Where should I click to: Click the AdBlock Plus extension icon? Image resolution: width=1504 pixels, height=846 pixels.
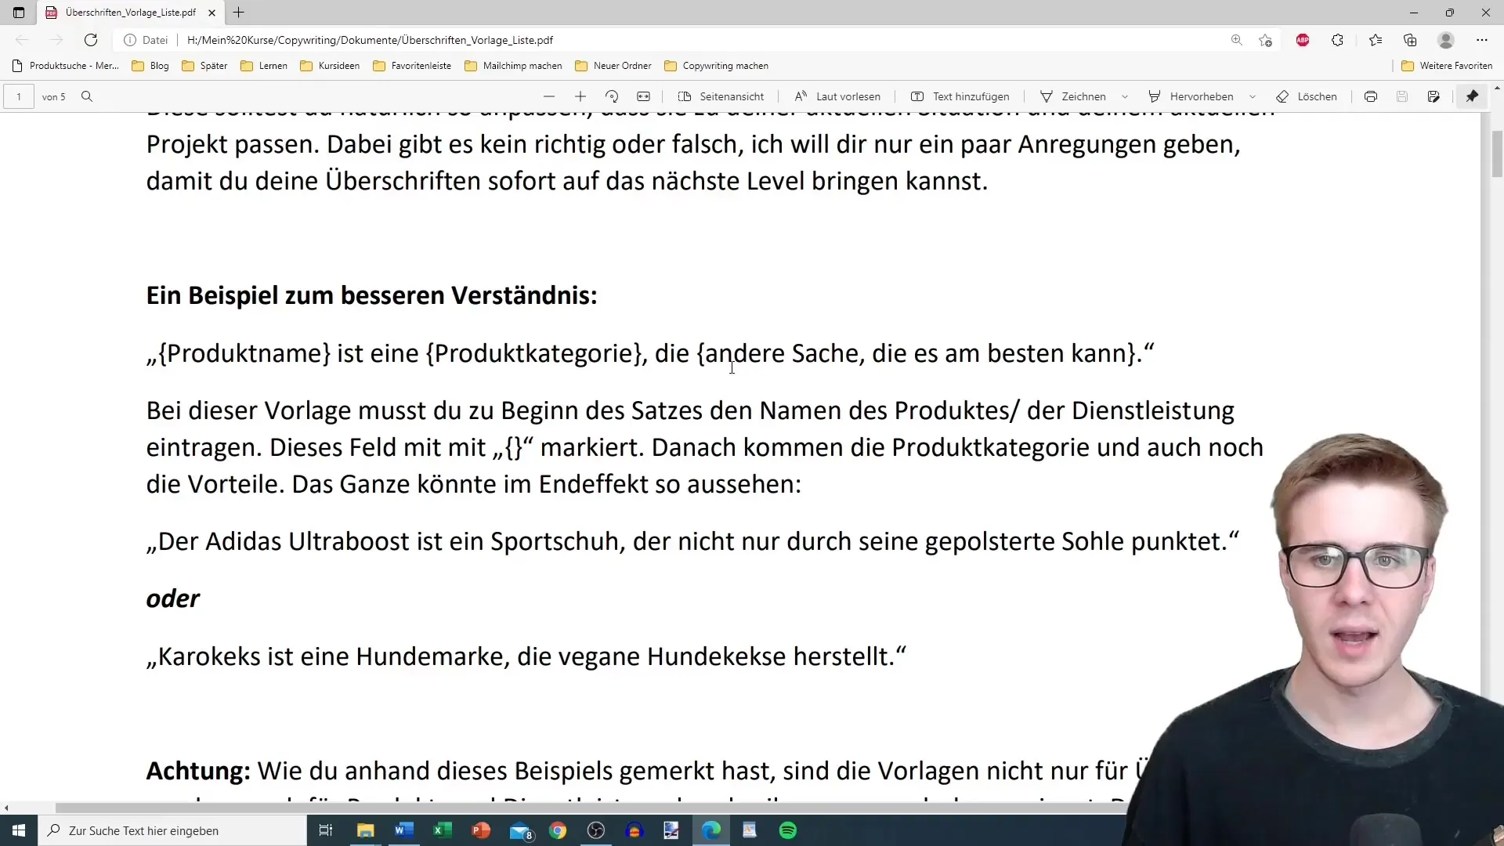click(x=1303, y=40)
